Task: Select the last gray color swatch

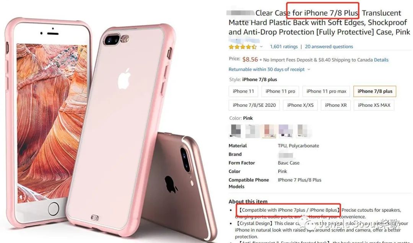Action: pos(302,131)
